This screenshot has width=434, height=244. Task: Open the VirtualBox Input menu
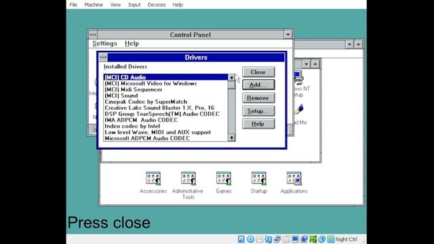(x=134, y=5)
